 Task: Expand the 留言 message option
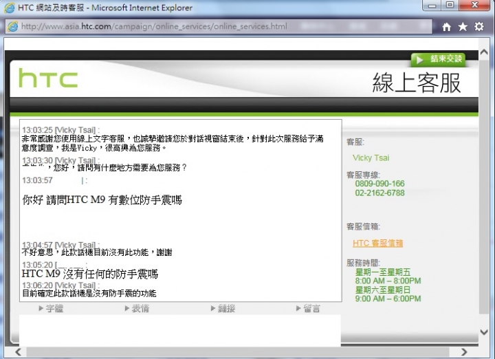(x=309, y=309)
